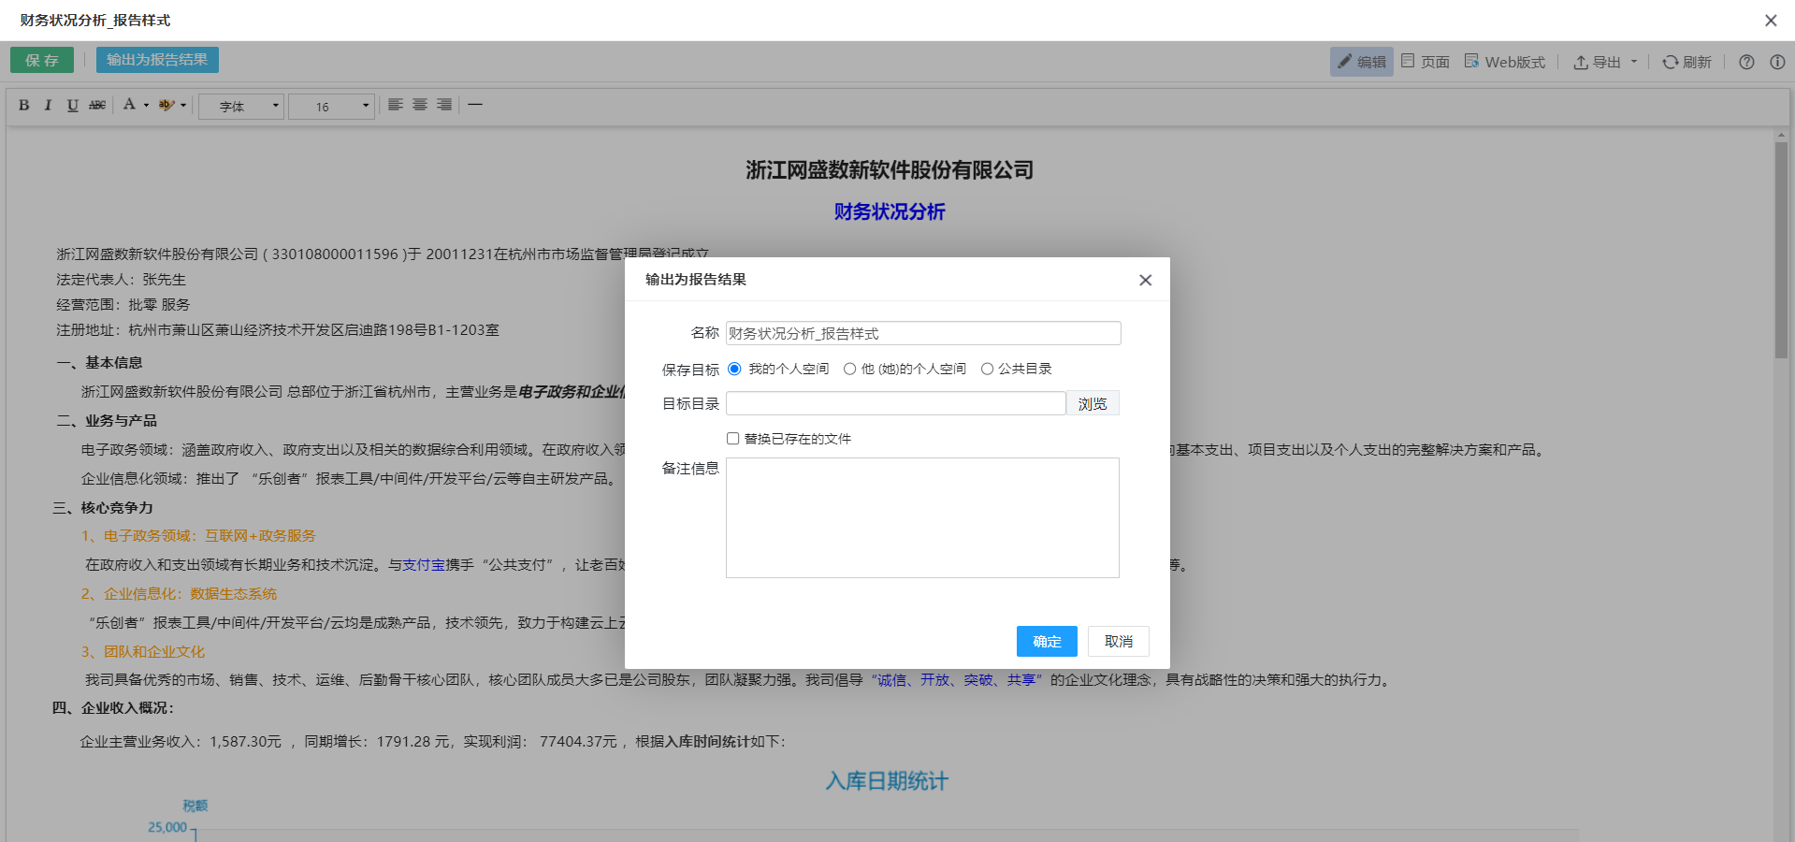Screen dimensions: 1795x842
Task: Open the 字体 font dropdown
Action: pos(241,106)
